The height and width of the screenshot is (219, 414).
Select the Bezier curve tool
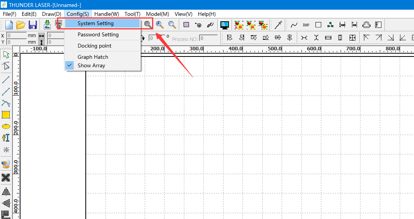coord(6,103)
